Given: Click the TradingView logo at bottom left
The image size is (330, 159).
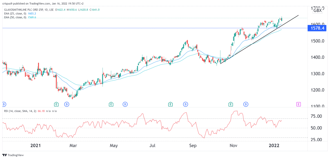Looking at the screenshot, I should point(13,155).
